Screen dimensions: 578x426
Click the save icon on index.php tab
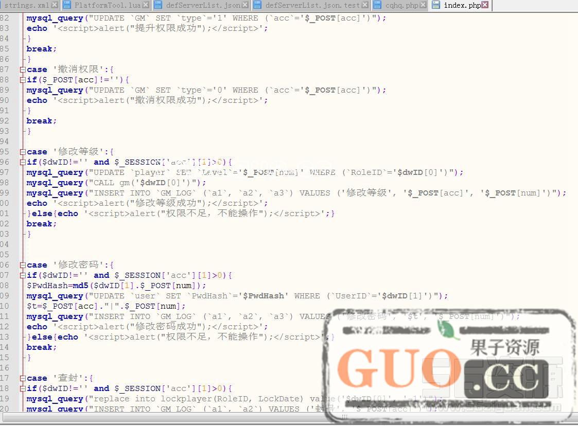click(x=436, y=5)
